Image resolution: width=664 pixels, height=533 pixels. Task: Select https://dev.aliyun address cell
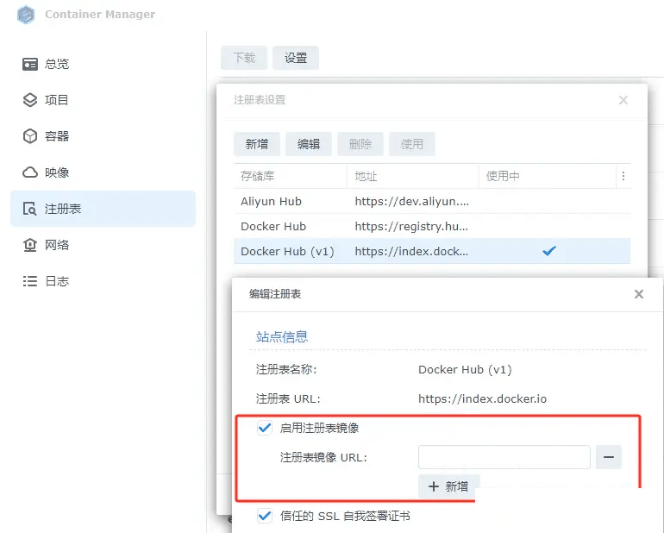[411, 201]
